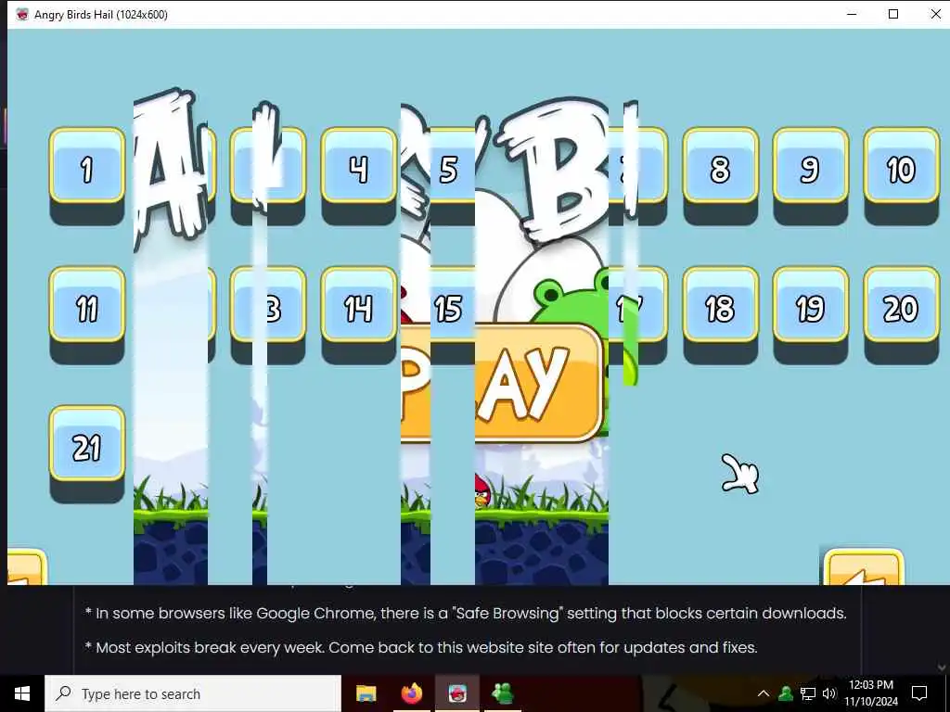Image resolution: width=950 pixels, height=712 pixels.
Task: Click the "Safe Browsing" note text
Action: [466, 614]
